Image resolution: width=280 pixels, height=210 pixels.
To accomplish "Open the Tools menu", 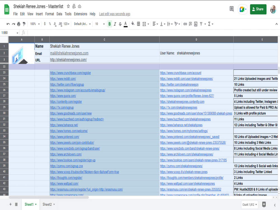I will [68, 14].
